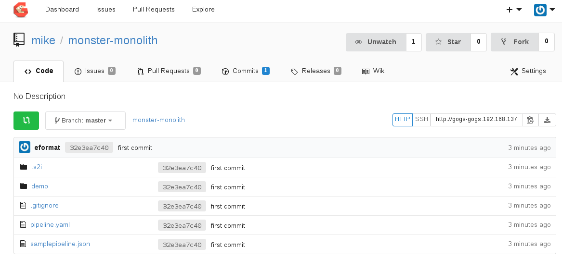Click the repository book icon
Screen dimensions: 562x259
coord(19,40)
